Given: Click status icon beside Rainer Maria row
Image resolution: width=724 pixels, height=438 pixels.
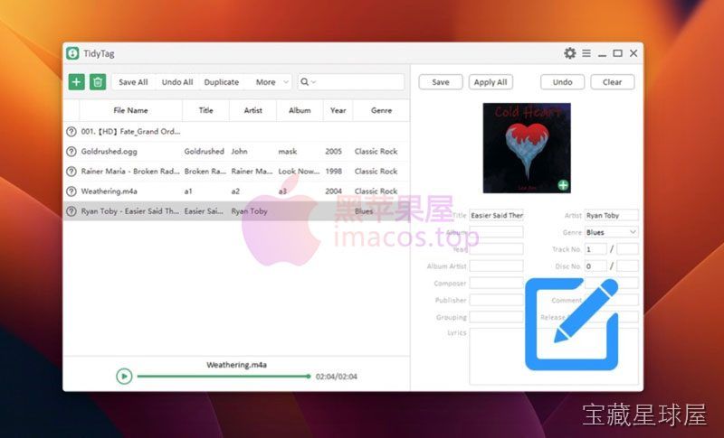Looking at the screenshot, I should point(71,172).
